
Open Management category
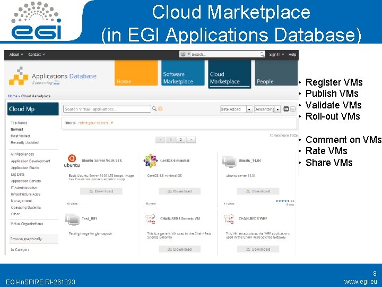click(x=21, y=201)
